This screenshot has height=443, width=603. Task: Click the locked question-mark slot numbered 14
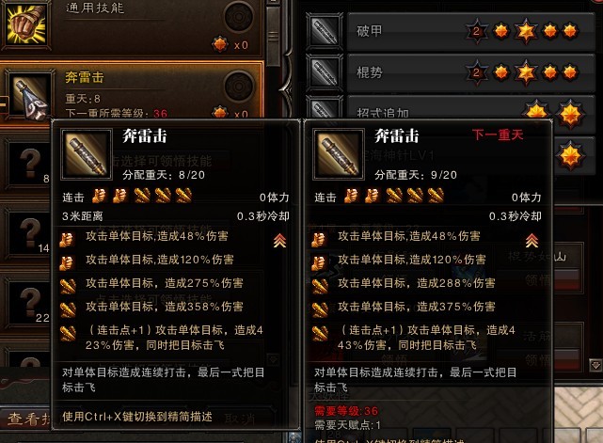[29, 234]
